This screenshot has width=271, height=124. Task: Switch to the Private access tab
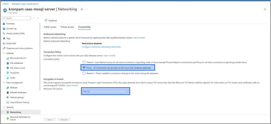pyautogui.click(x=67, y=27)
